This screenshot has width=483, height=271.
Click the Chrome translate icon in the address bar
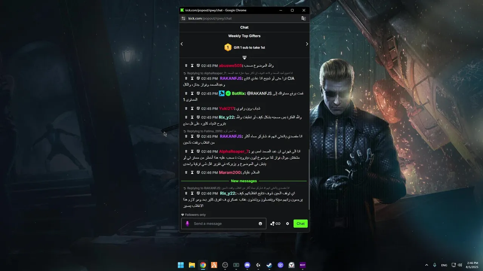click(x=303, y=18)
